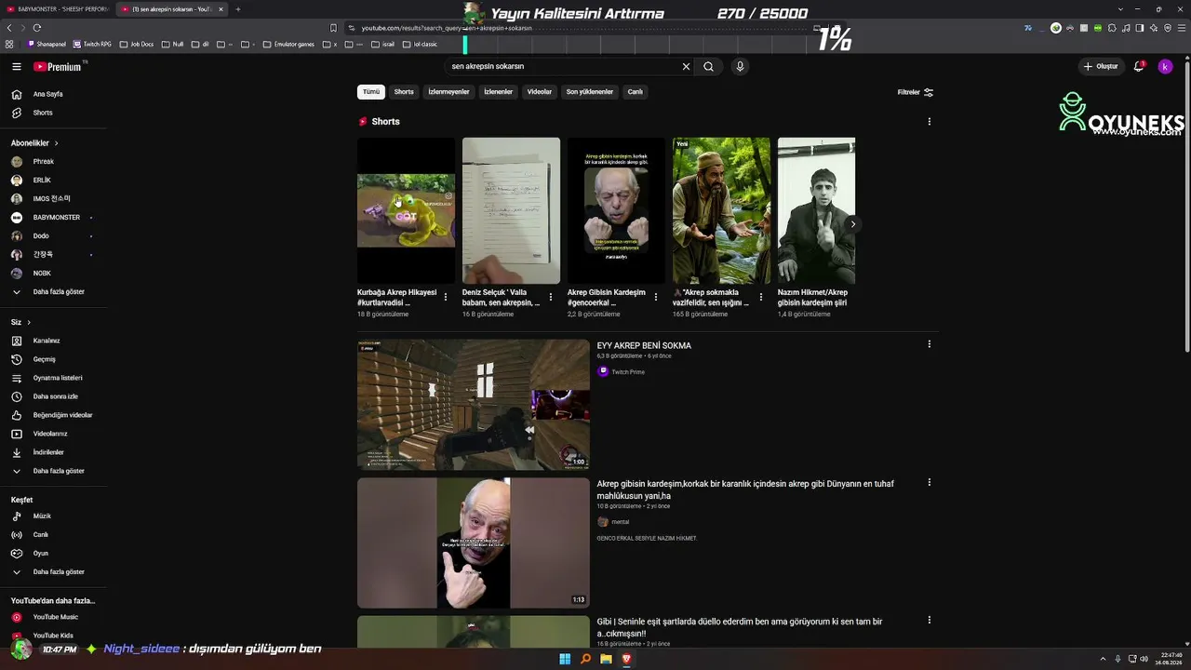Click the browser address bar
This screenshot has height=670, width=1191.
(577, 28)
